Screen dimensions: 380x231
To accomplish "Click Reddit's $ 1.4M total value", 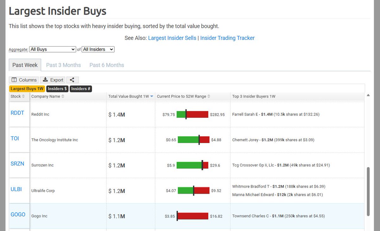I will click(x=117, y=115).
